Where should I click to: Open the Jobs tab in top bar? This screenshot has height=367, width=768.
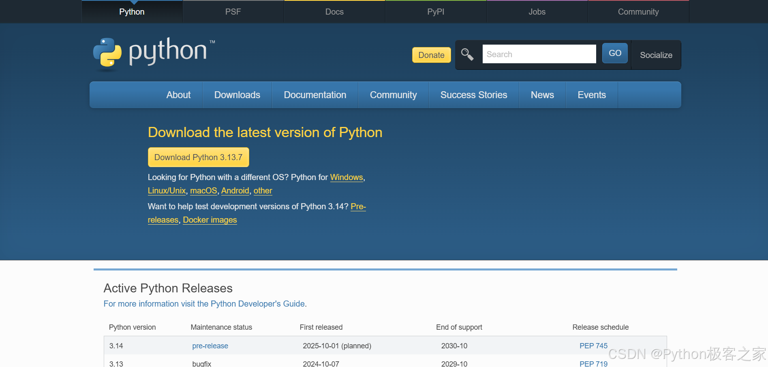point(537,12)
